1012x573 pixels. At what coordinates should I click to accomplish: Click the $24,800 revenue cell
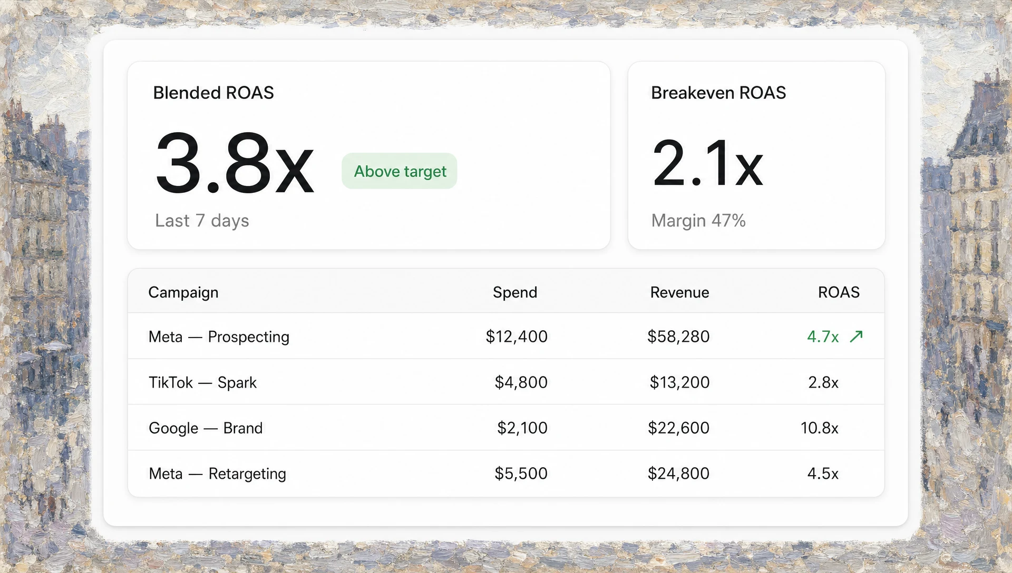[x=678, y=473]
